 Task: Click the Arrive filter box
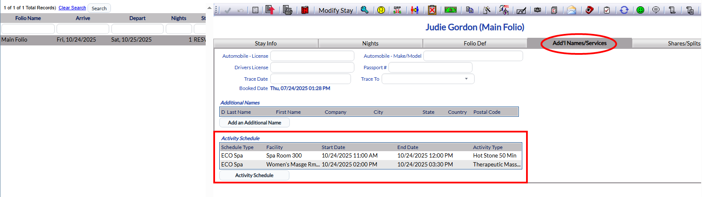click(x=83, y=29)
